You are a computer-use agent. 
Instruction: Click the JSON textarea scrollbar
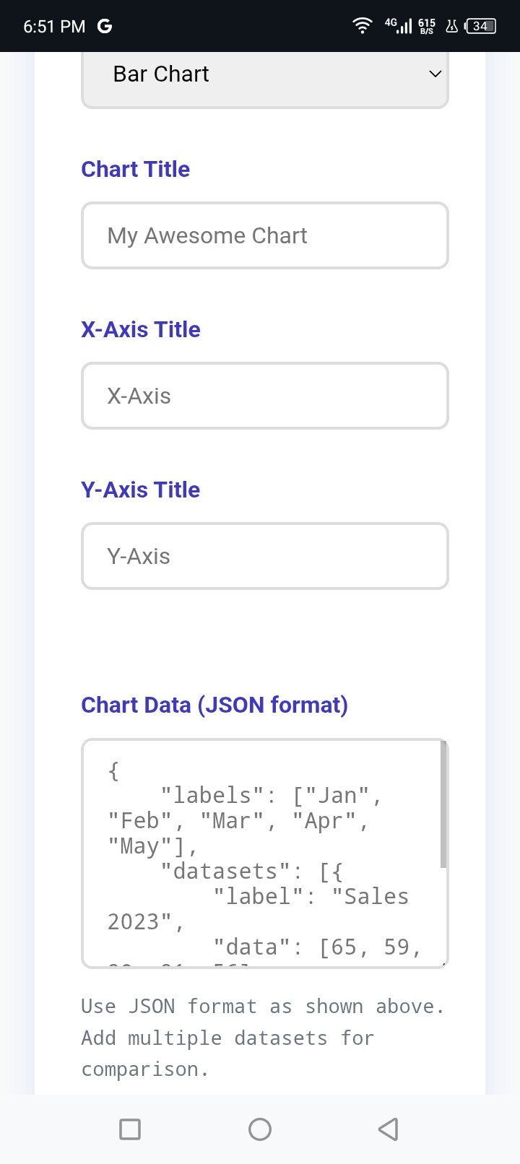click(x=443, y=804)
